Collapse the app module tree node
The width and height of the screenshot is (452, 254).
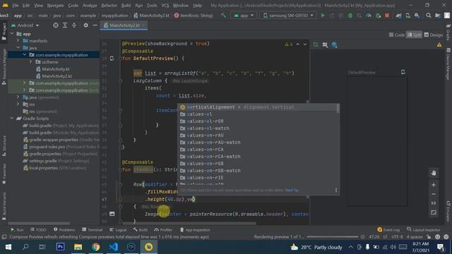(12, 34)
